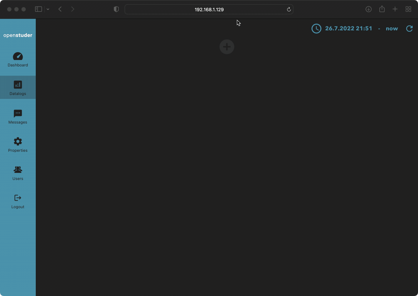The width and height of the screenshot is (418, 296).
Task: Click the clock icon for time range
Action: tap(316, 29)
